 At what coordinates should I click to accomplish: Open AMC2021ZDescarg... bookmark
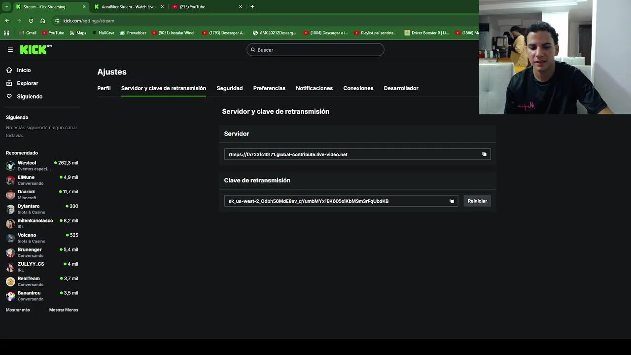point(275,33)
